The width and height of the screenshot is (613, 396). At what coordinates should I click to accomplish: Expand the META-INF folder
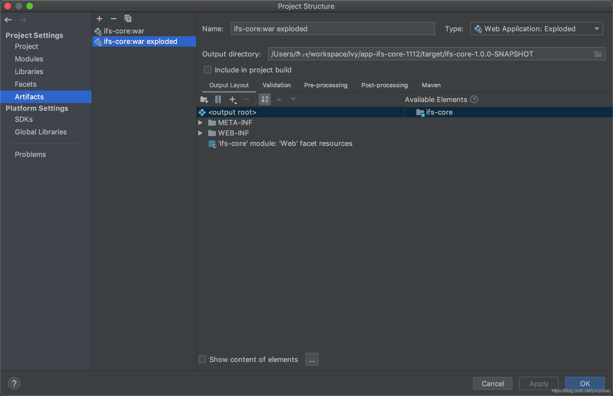pyautogui.click(x=200, y=123)
